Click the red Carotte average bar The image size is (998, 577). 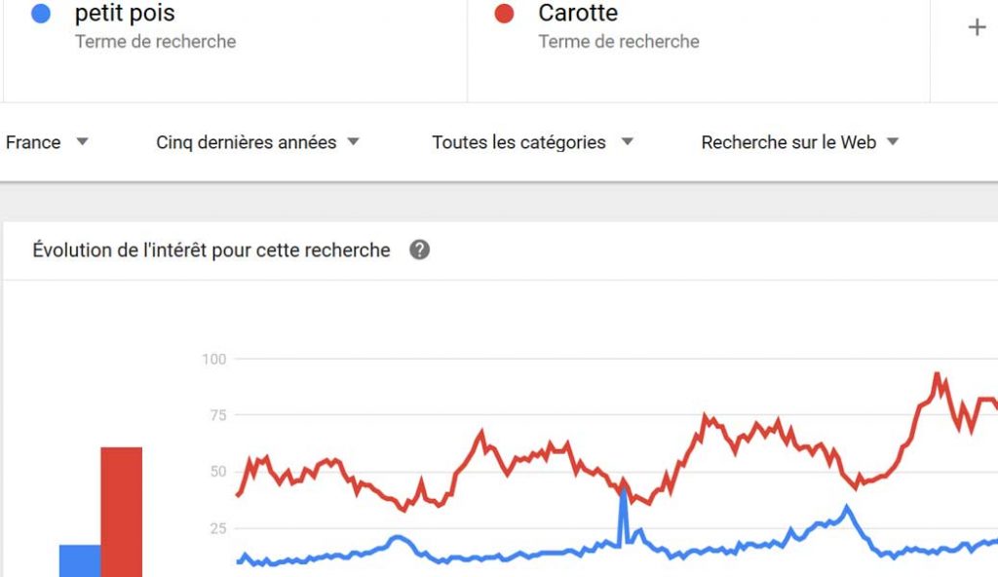pyautogui.click(x=122, y=511)
